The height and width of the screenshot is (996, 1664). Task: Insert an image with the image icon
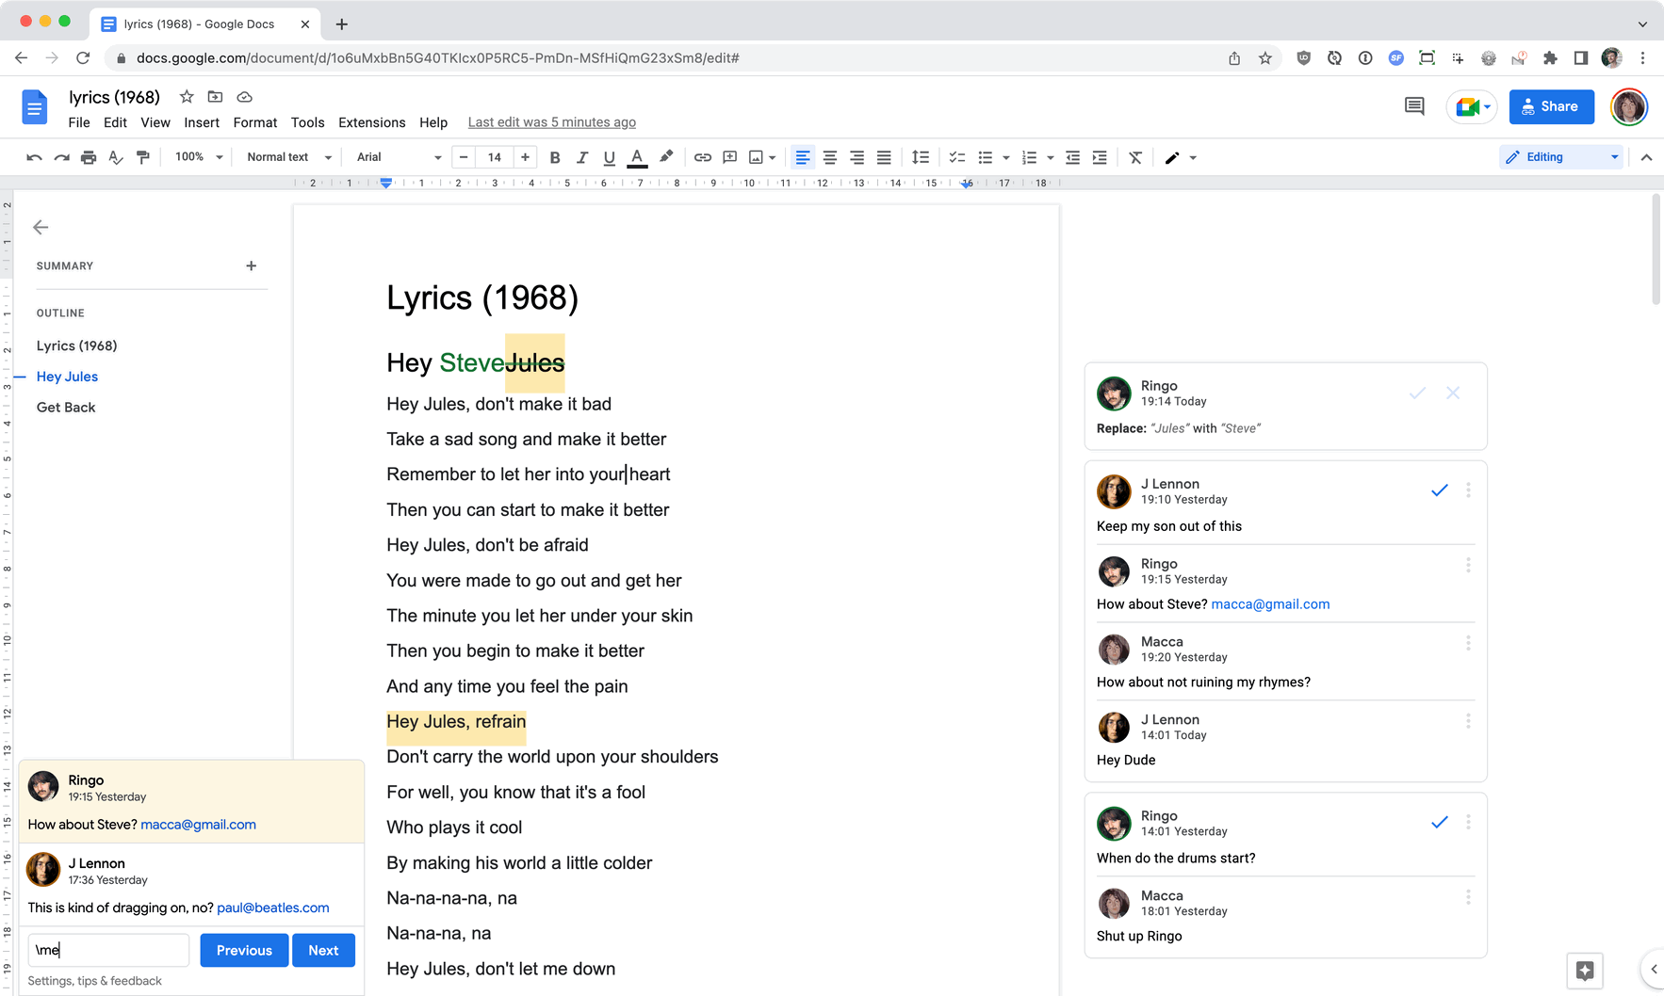[x=756, y=157]
